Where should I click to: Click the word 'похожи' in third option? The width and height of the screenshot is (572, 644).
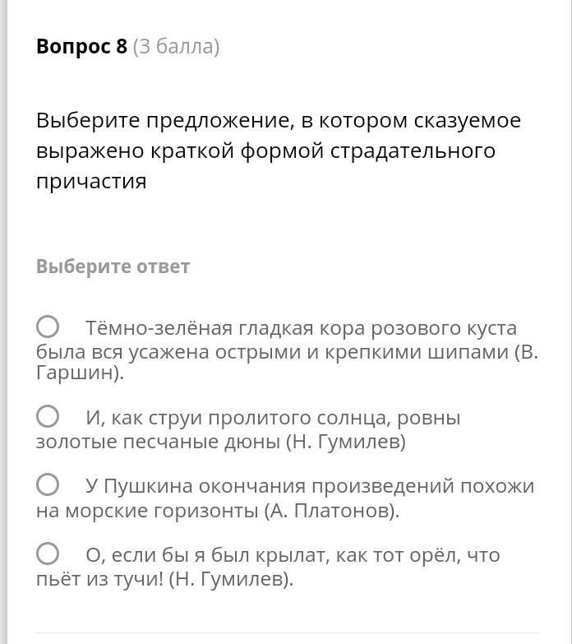(496, 486)
